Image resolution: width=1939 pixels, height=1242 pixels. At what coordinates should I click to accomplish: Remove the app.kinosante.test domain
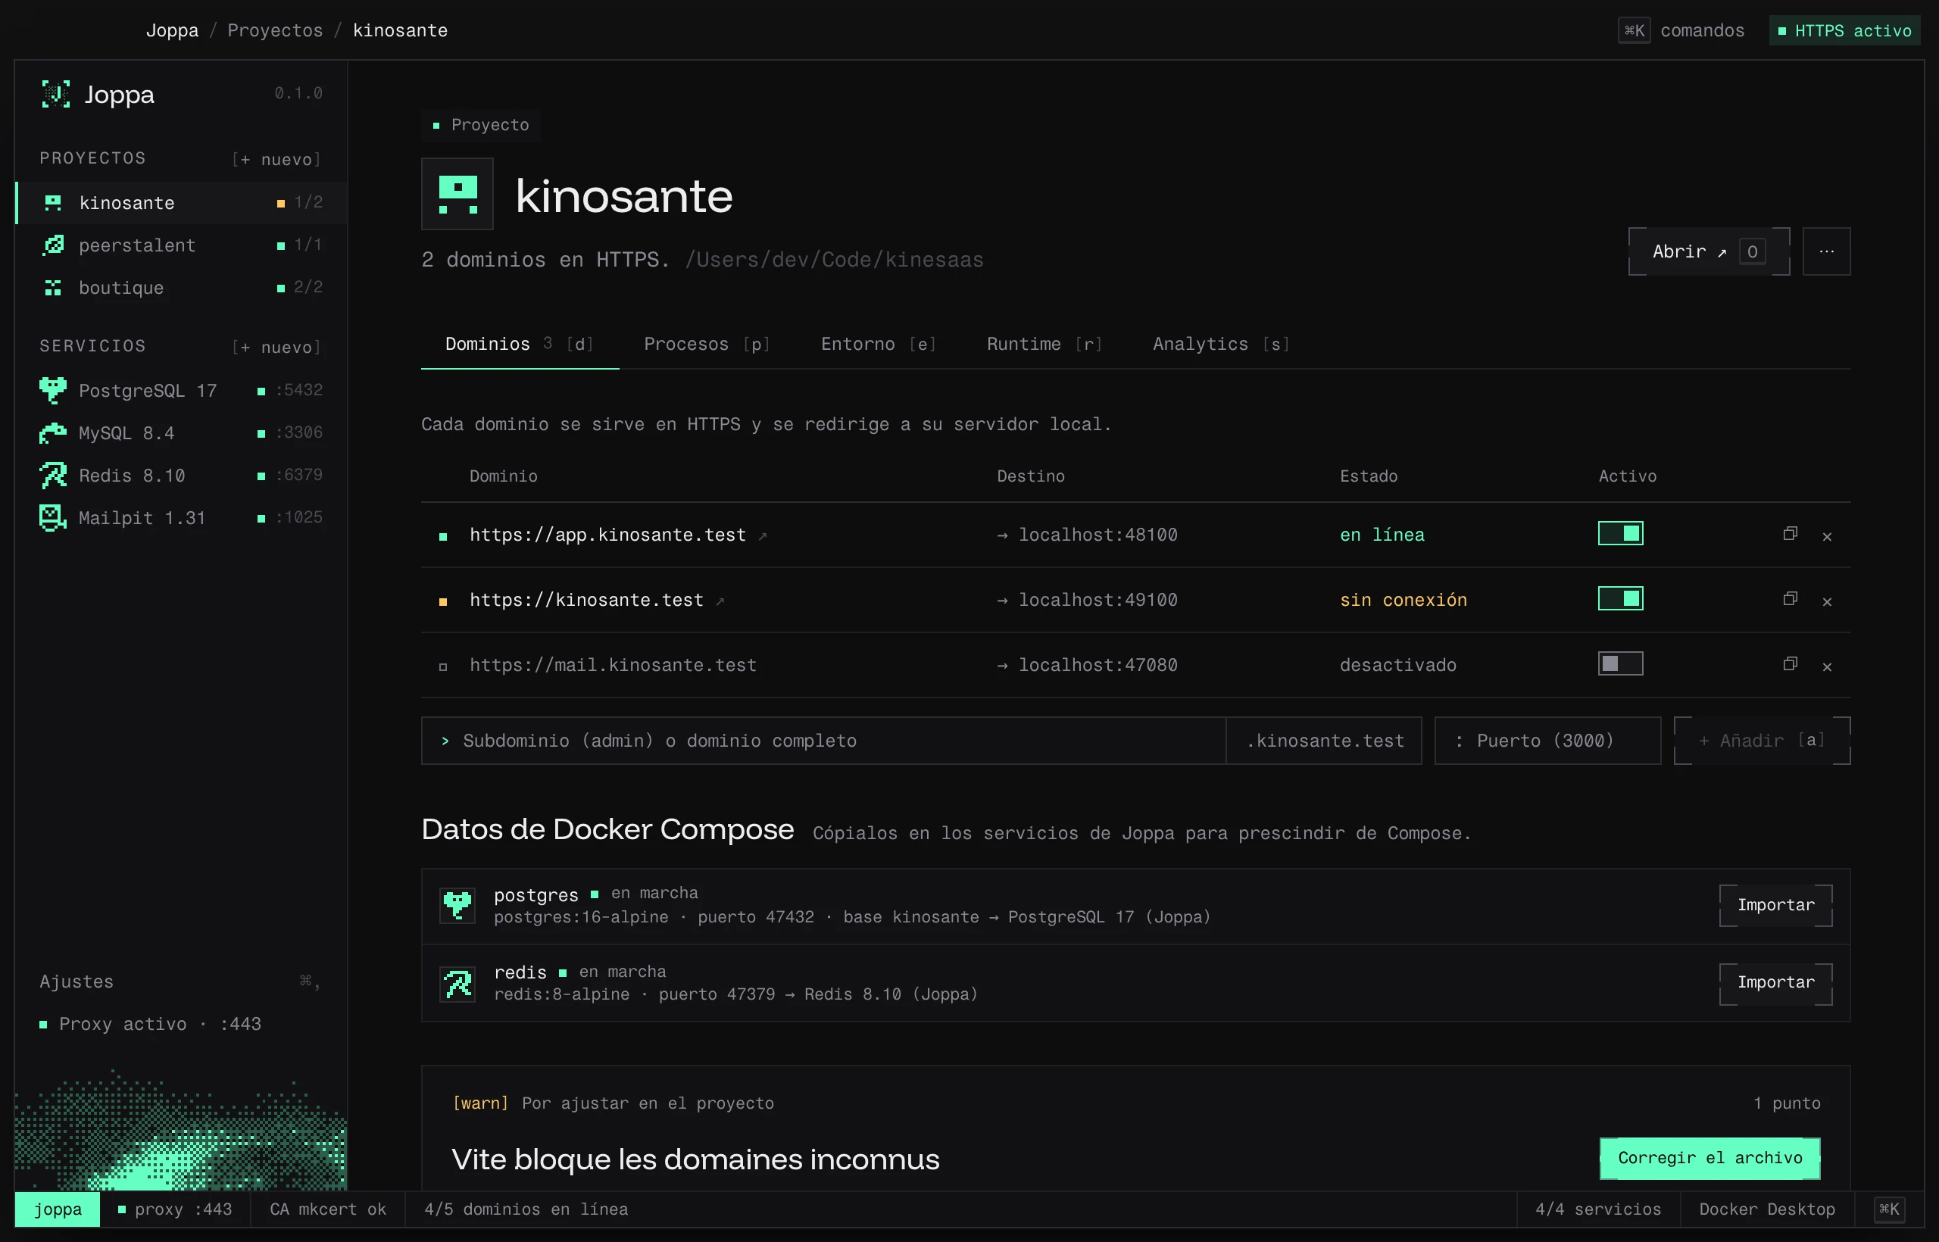[1827, 536]
